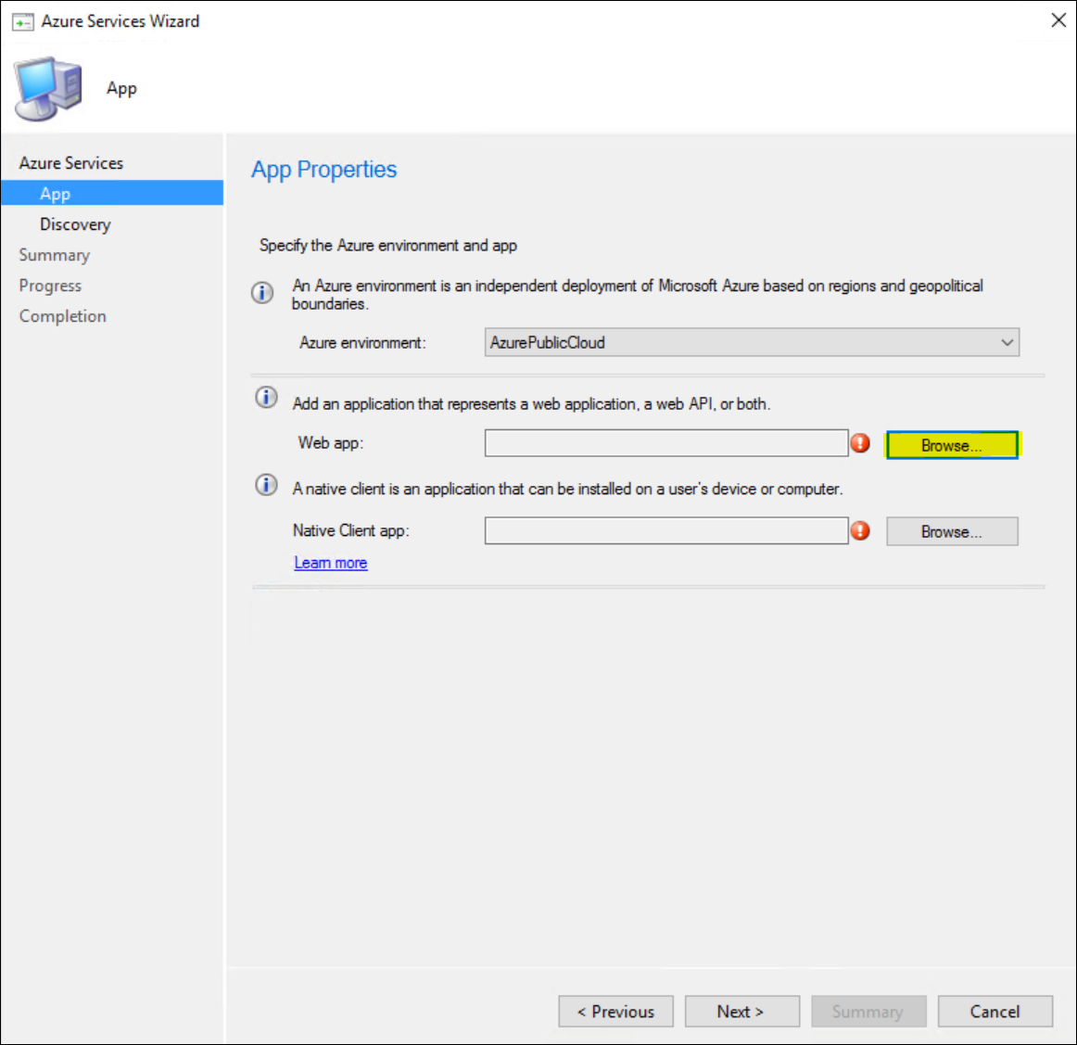
Task: Click the Summary button at bottom
Action: tap(868, 1012)
